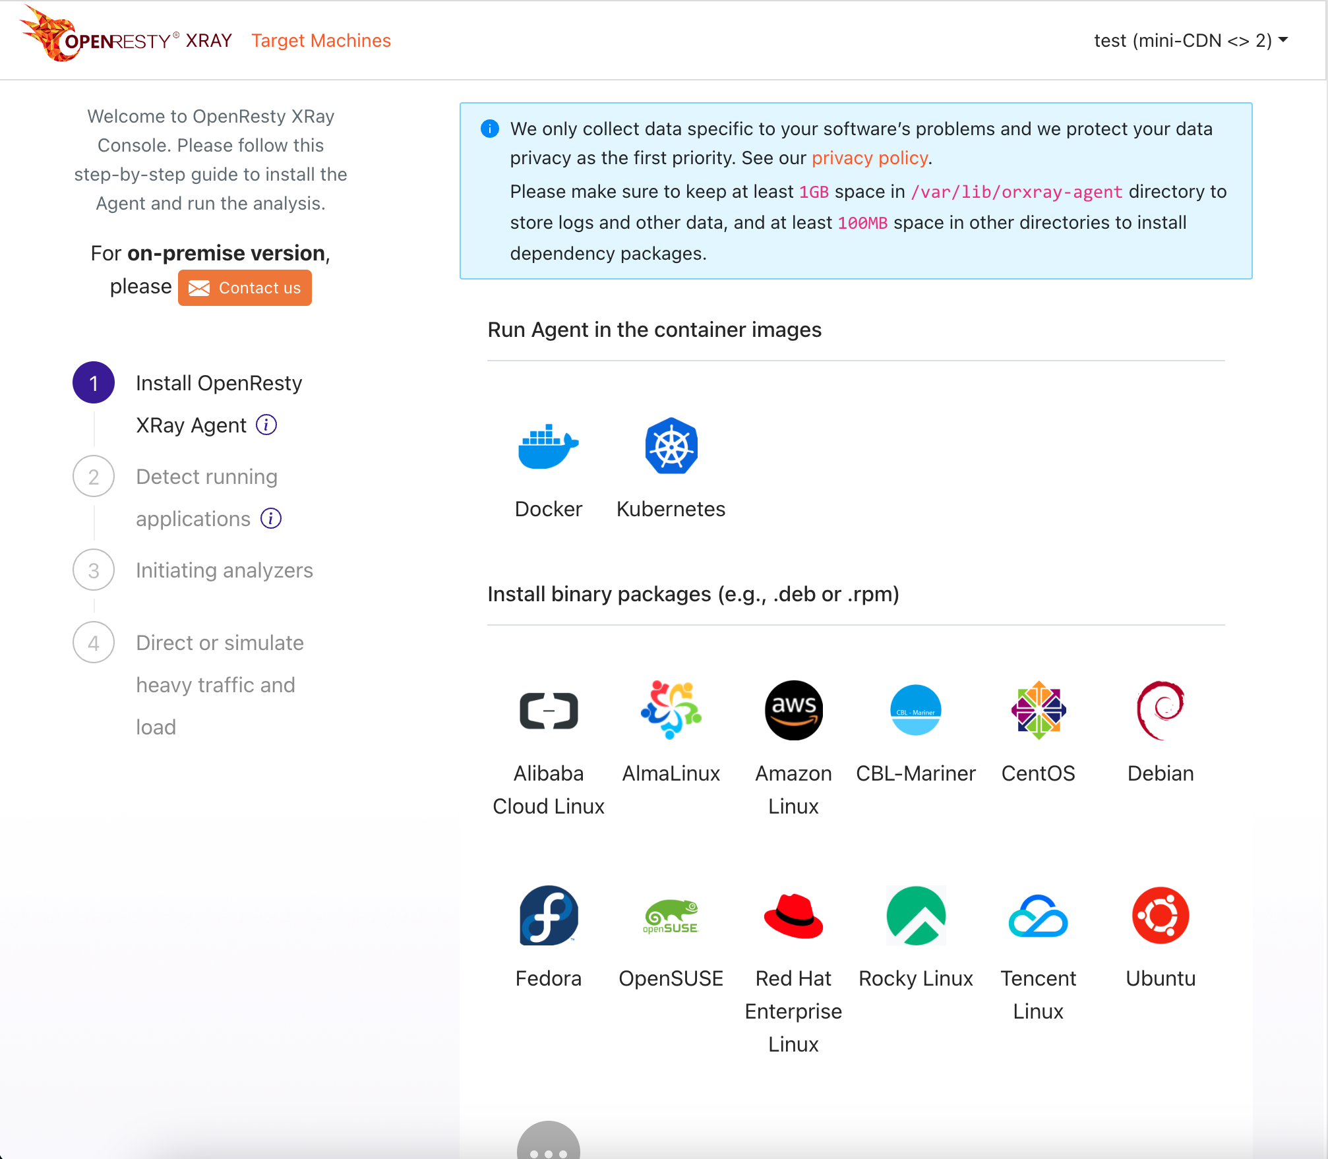Click info icon beside XRay Agent
The height and width of the screenshot is (1159, 1328).
(x=266, y=425)
